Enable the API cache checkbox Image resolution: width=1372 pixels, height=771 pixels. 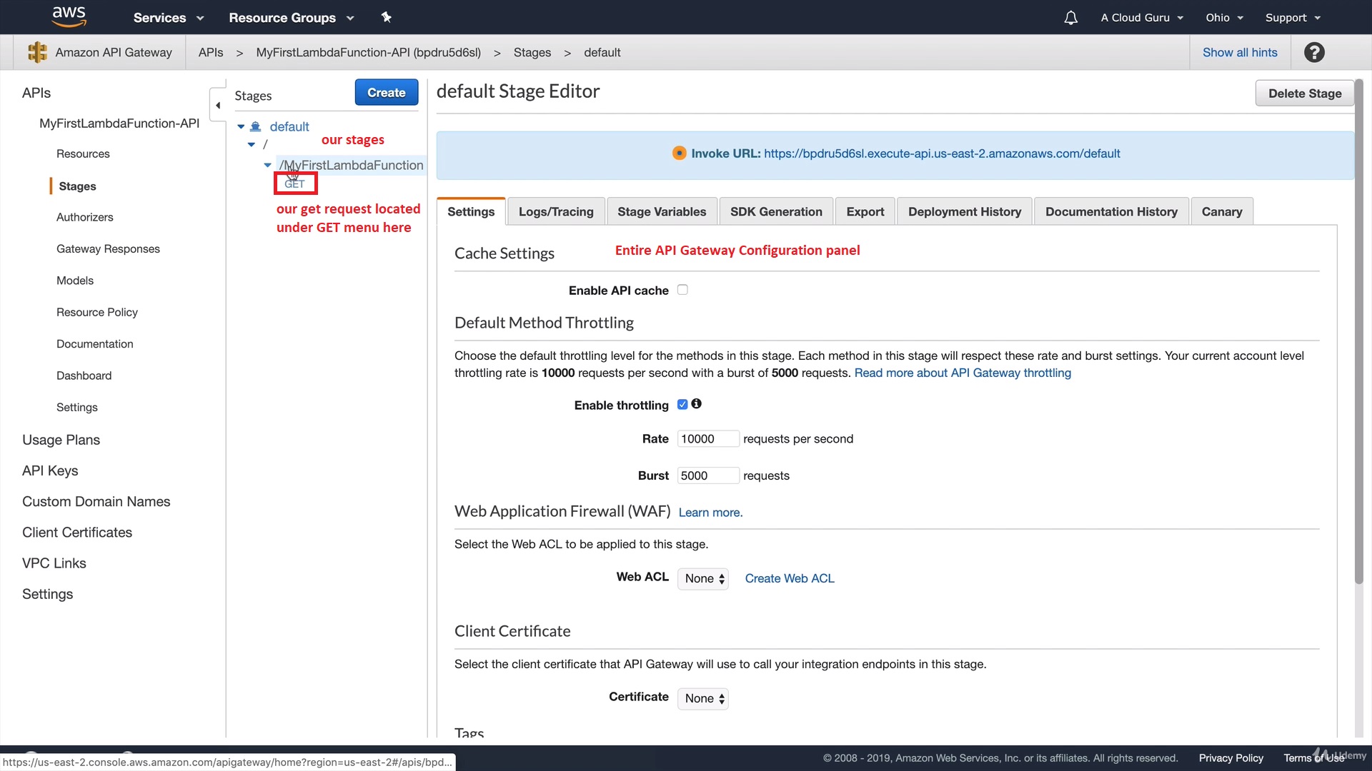point(682,290)
